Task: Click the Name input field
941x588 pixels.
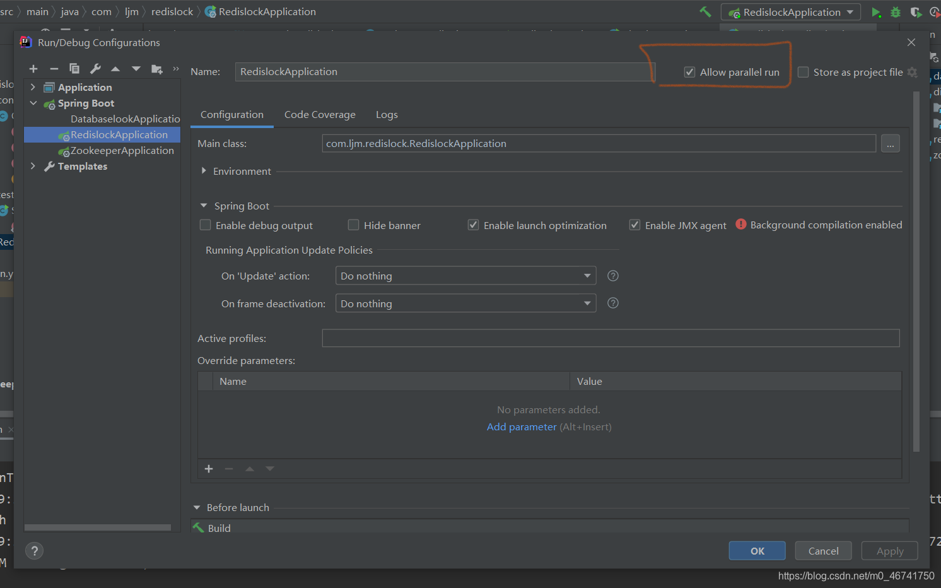Action: (444, 72)
